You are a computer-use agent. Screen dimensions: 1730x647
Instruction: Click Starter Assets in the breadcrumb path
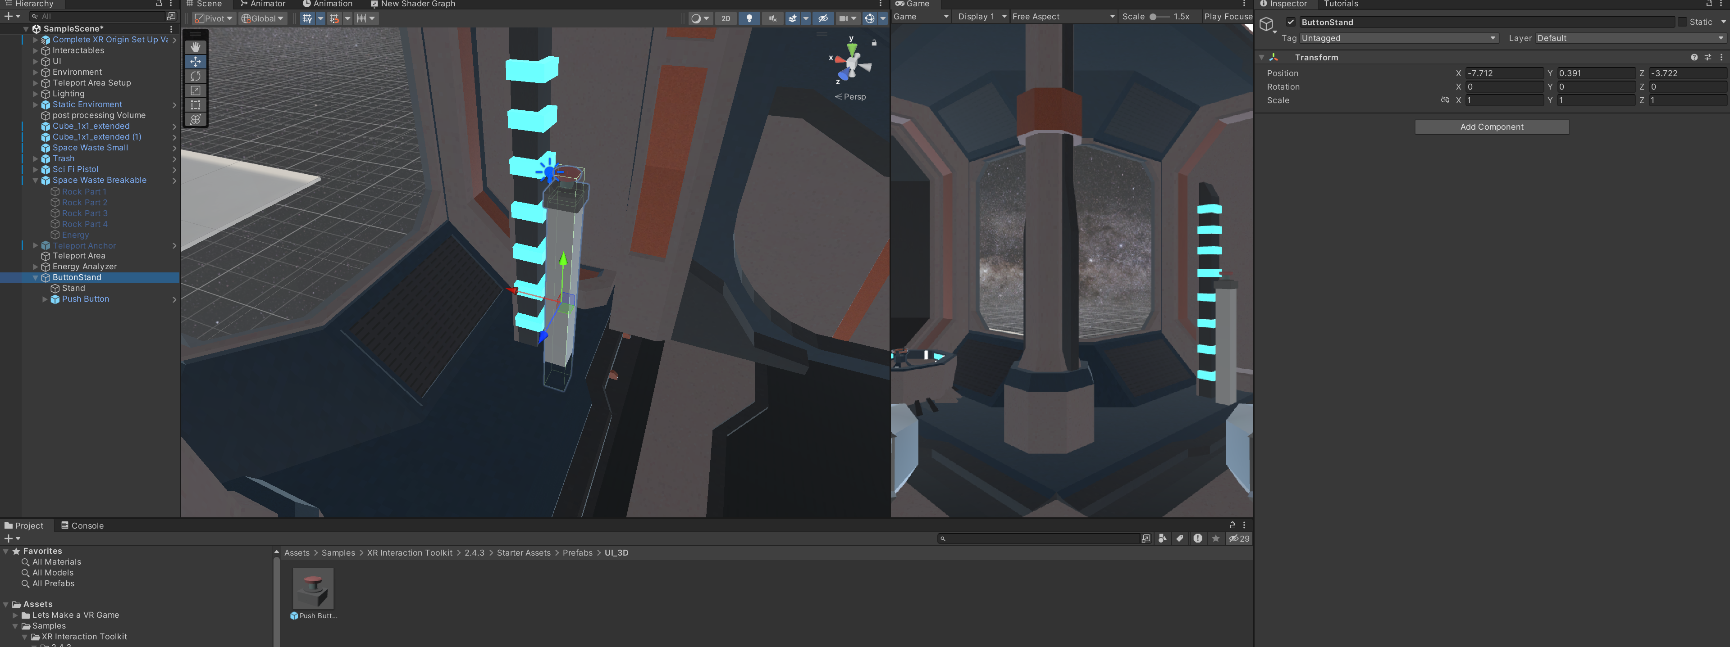click(523, 553)
